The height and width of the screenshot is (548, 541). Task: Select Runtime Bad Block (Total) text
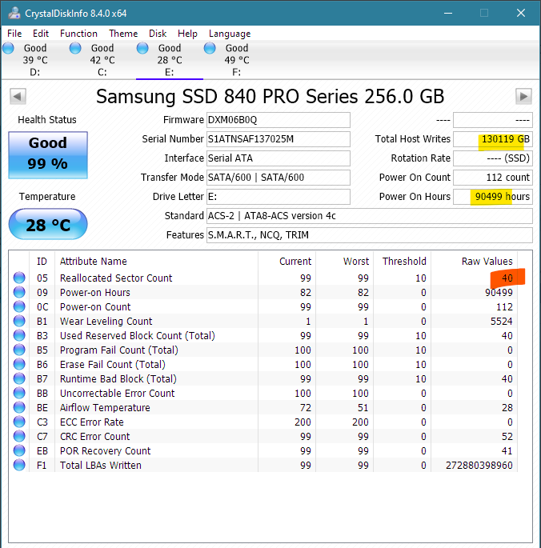pos(118,379)
